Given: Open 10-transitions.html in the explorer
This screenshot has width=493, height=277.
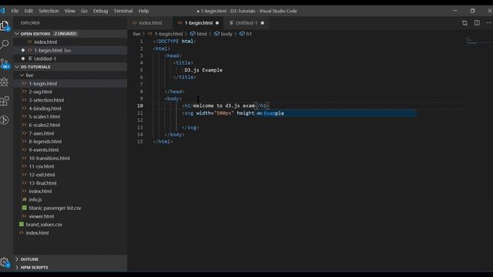Looking at the screenshot, I should (49, 159).
